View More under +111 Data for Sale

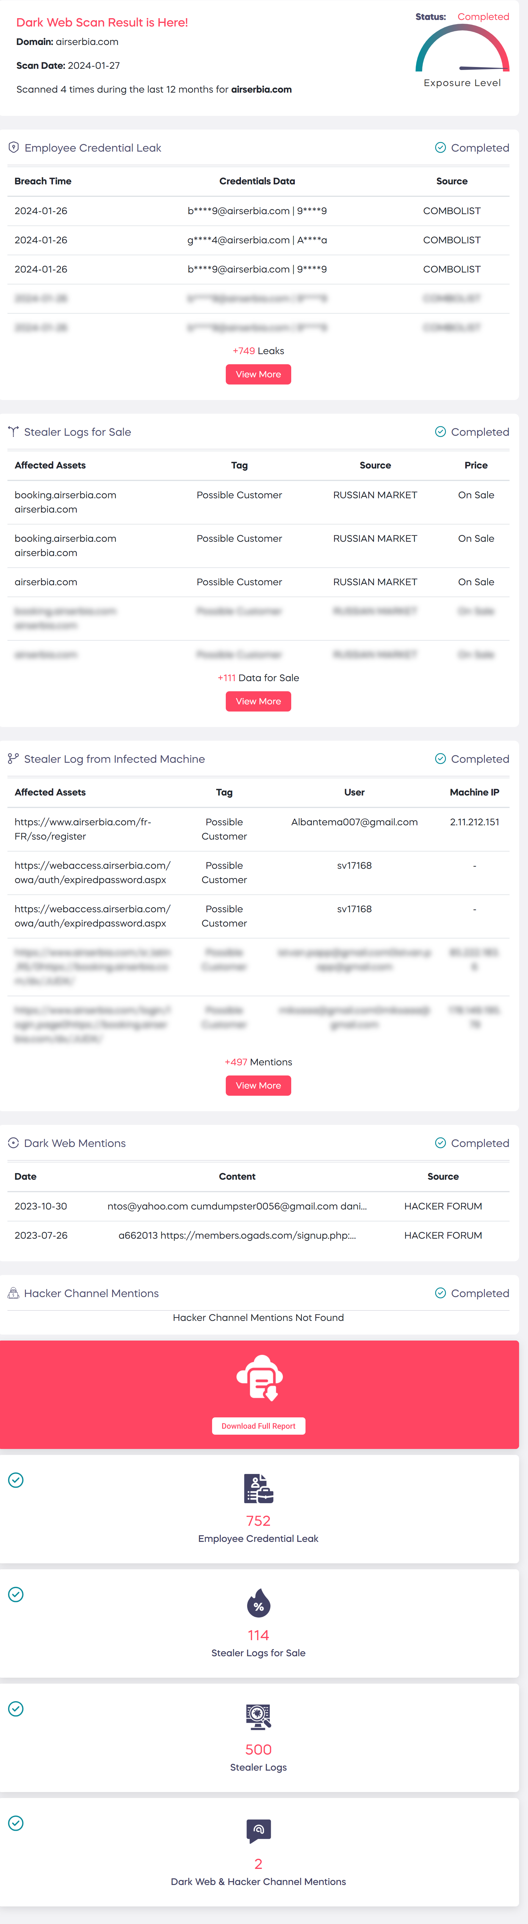pos(258,701)
